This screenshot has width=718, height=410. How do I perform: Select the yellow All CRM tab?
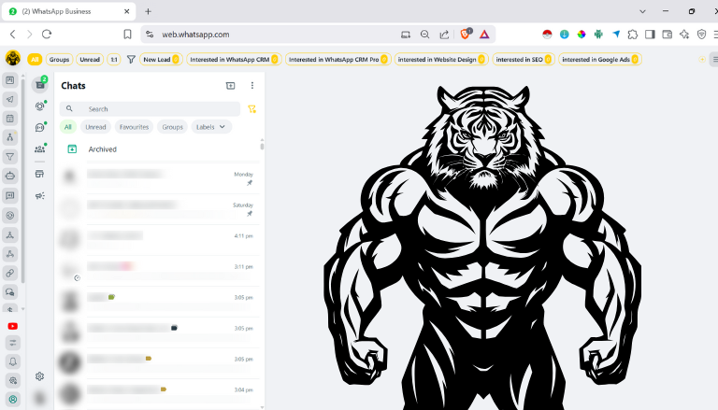35,60
